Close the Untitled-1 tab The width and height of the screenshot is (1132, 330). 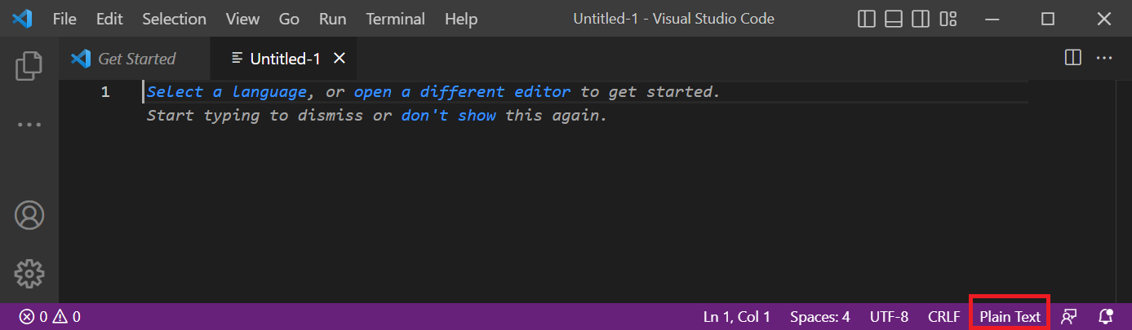[340, 58]
